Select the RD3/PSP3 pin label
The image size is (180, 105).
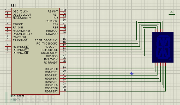[x=51, y=79]
